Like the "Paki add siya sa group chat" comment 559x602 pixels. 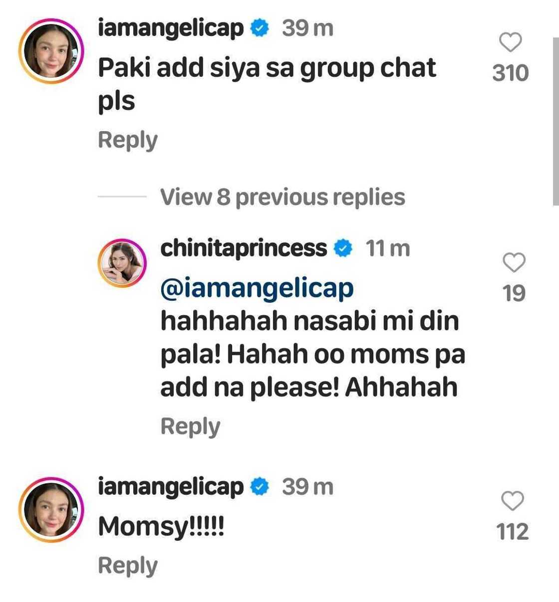(510, 42)
